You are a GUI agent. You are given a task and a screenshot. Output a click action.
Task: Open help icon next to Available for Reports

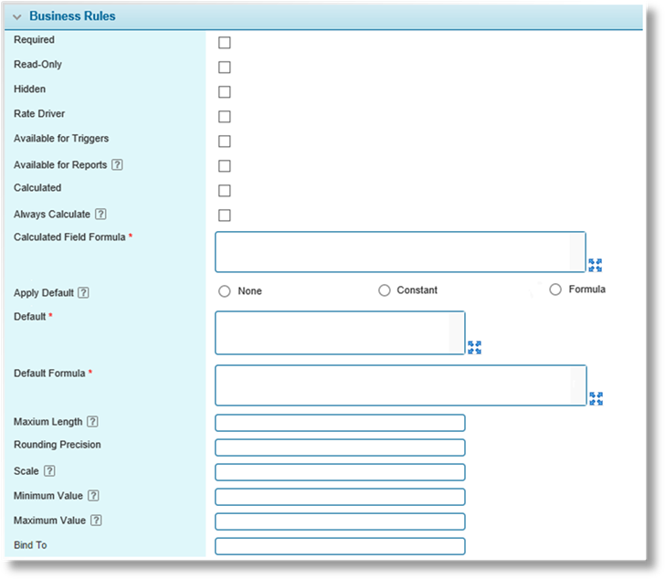[x=117, y=165]
